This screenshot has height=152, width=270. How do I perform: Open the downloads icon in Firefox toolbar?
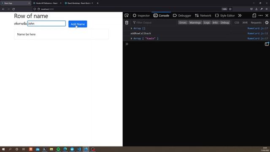coord(256,9)
